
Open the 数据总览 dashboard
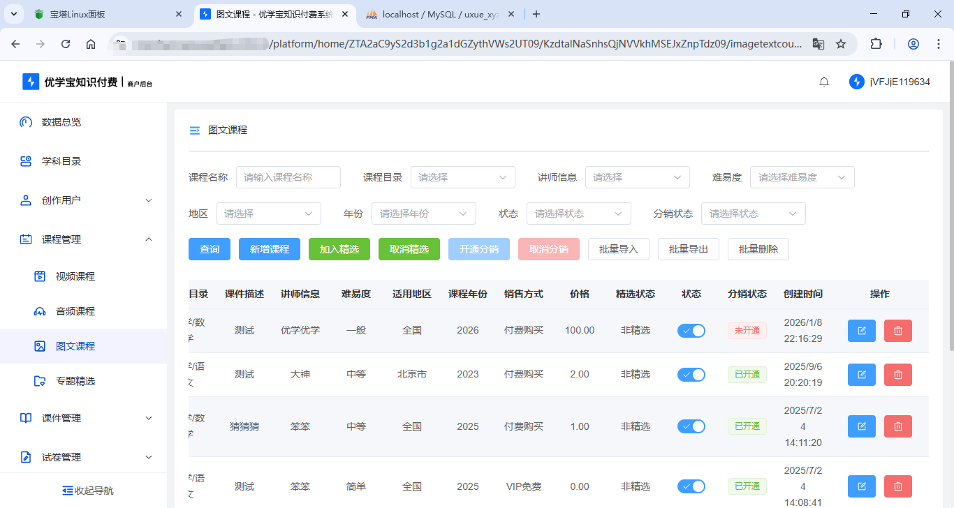pos(61,122)
